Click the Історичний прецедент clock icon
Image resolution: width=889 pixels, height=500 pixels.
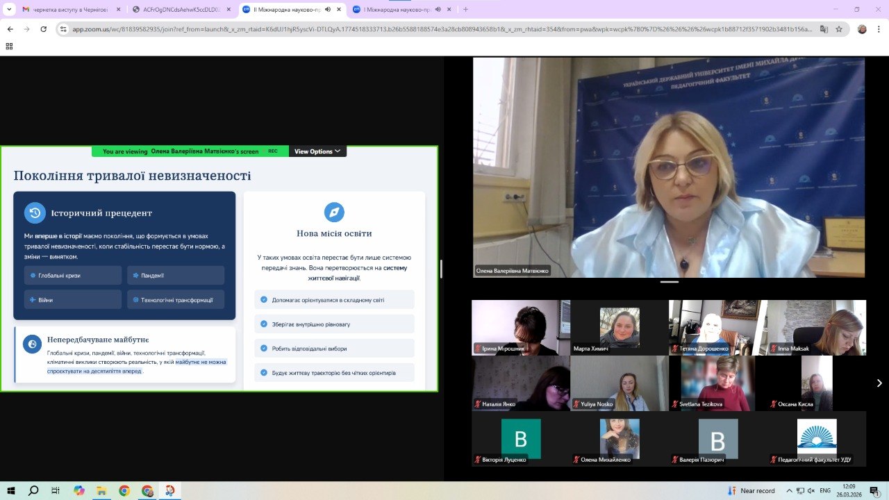click(35, 213)
